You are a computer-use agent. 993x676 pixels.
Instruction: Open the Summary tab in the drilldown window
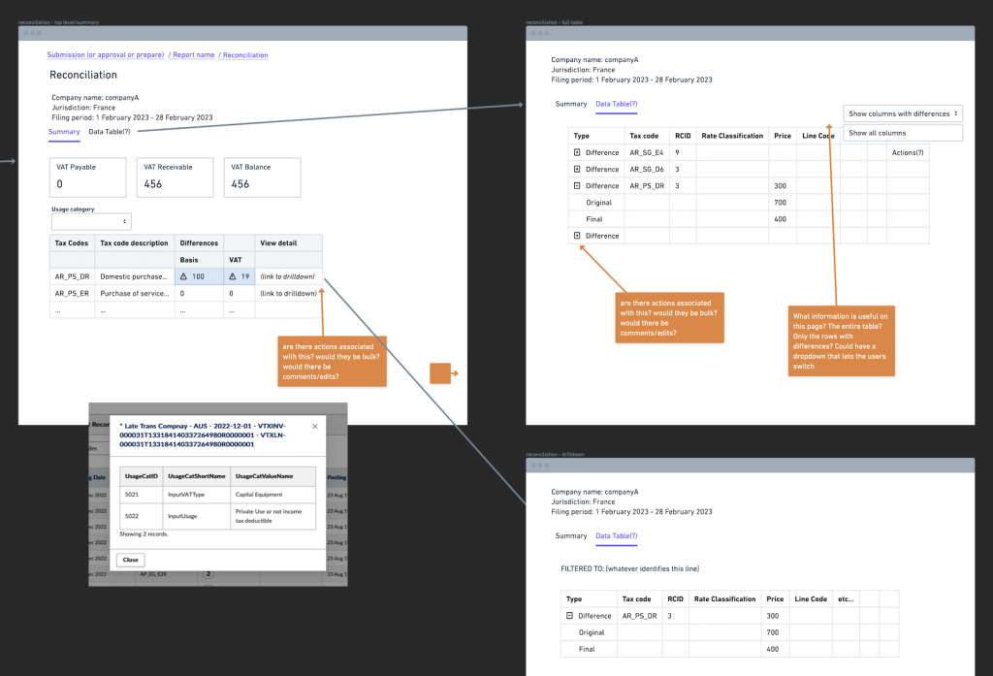click(x=571, y=536)
